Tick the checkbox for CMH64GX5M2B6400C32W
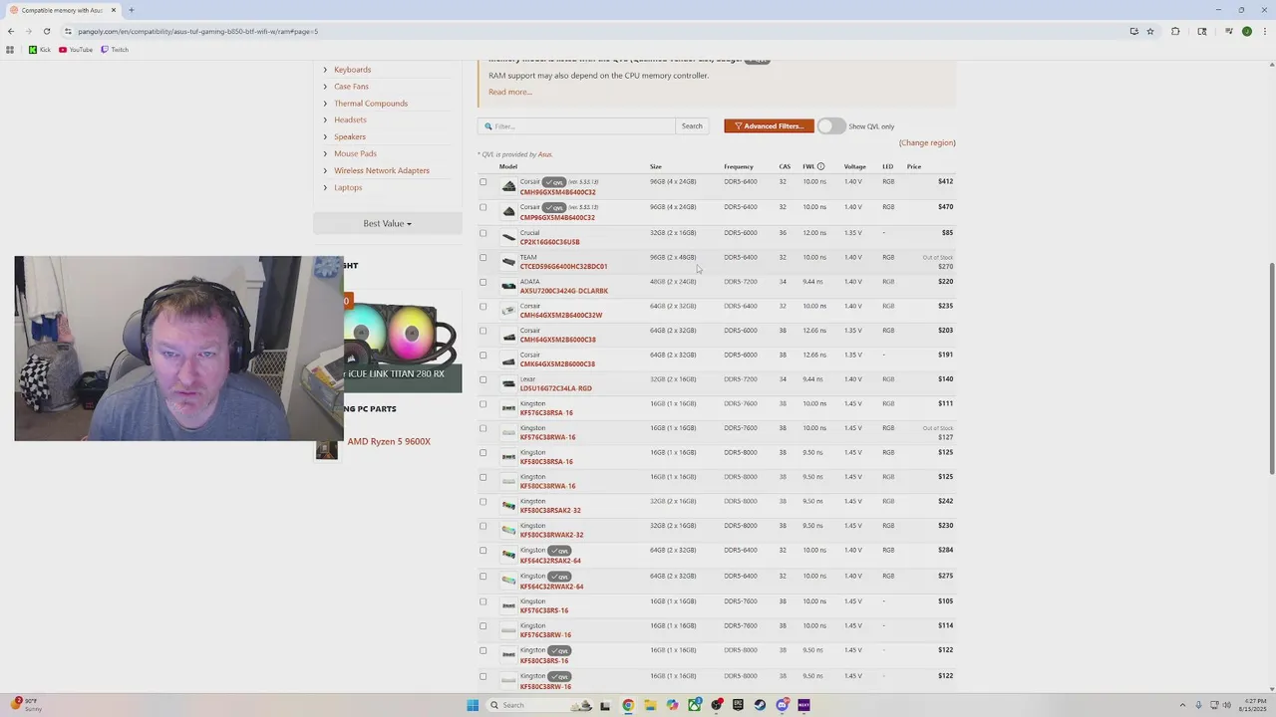This screenshot has height=717, width=1276. (483, 306)
